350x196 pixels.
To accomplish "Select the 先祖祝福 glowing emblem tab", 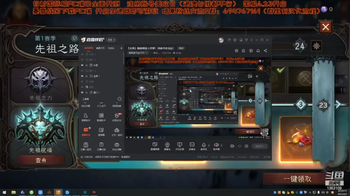I will pyautogui.click(x=40, y=129).
